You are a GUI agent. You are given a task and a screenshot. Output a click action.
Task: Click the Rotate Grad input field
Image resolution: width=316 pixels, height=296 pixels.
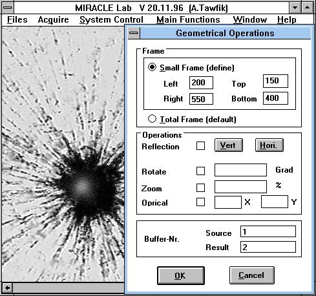pyautogui.click(x=240, y=170)
